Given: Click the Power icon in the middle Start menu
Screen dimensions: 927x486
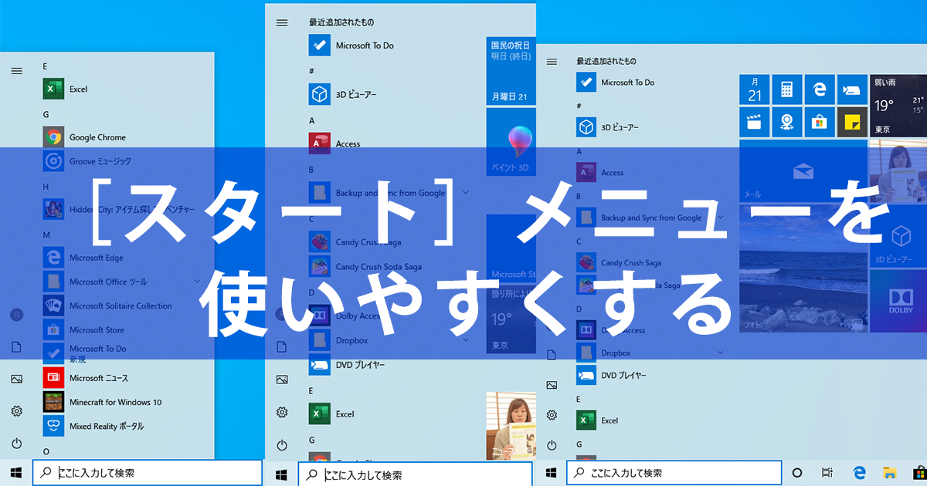Looking at the screenshot, I should [282, 444].
